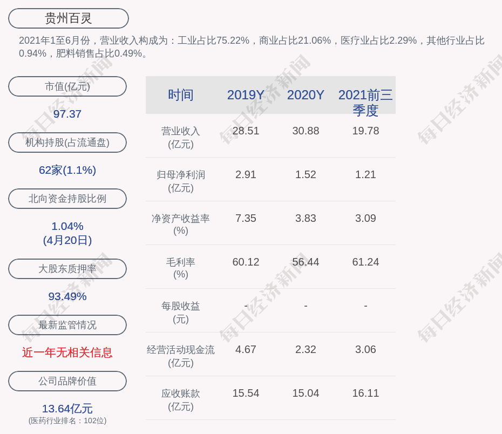Click the 毛利率(%) row label
The height and width of the screenshot is (434, 502).
pyautogui.click(x=181, y=268)
